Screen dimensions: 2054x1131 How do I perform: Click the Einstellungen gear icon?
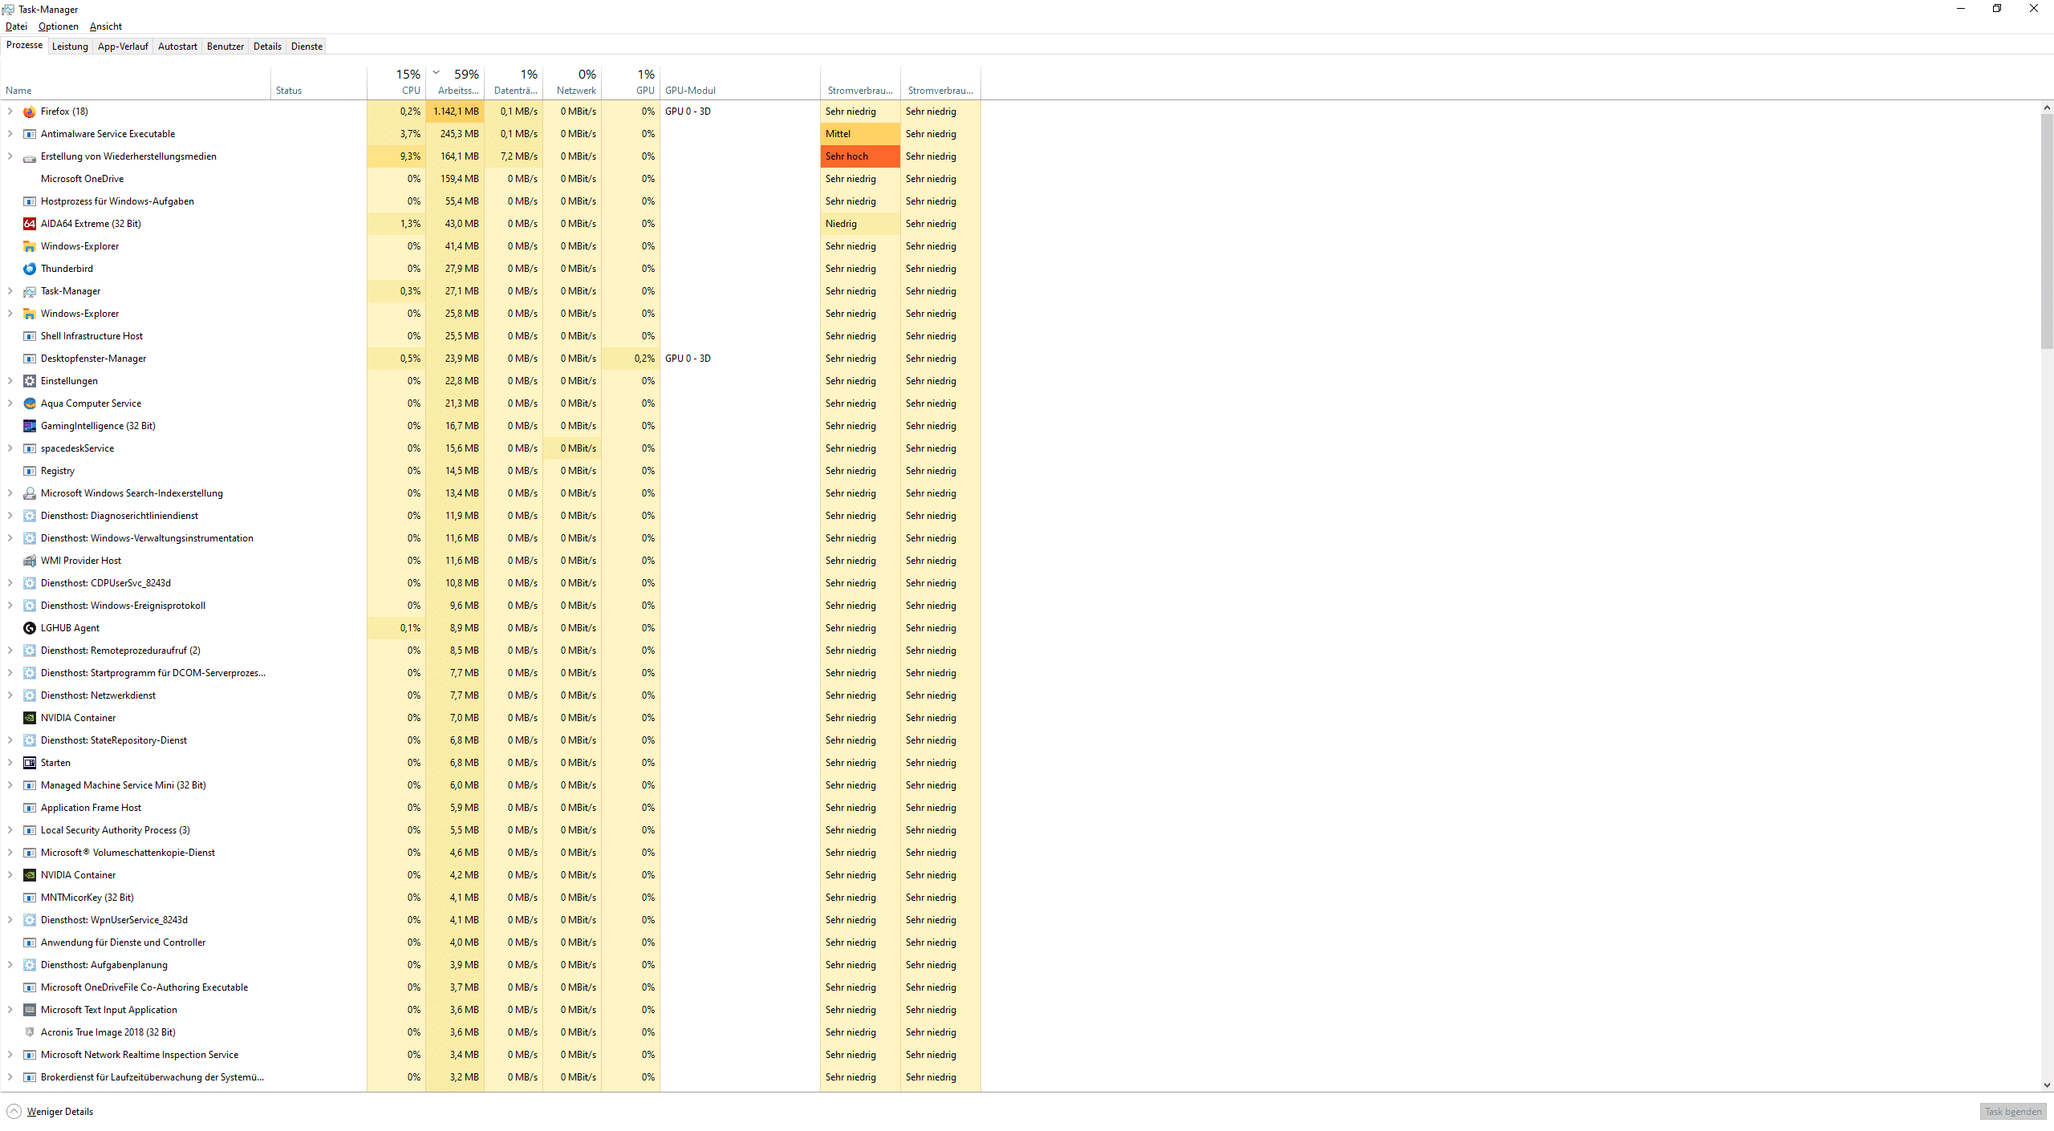[30, 381]
